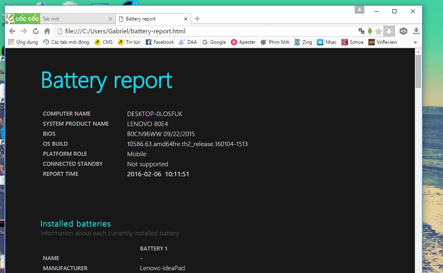Viewport: 443px width, 273px height.
Task: Click the home icon
Action: click(47, 31)
